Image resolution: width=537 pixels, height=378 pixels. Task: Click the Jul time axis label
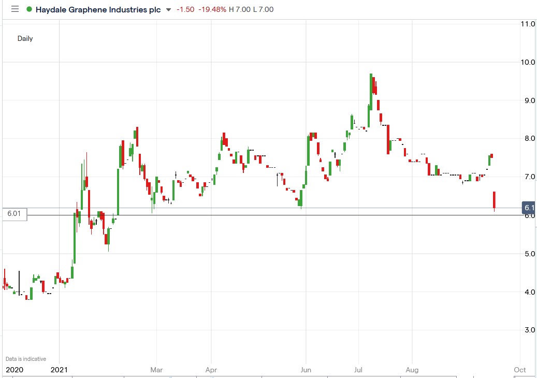(358, 370)
